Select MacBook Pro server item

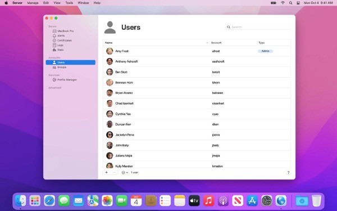(x=63, y=31)
